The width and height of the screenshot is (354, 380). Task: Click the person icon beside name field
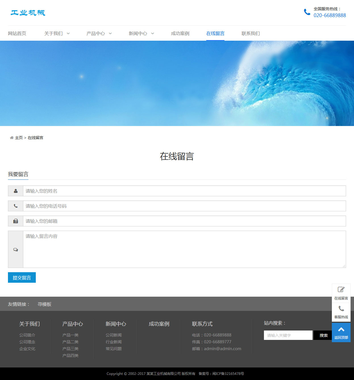[x=16, y=191]
